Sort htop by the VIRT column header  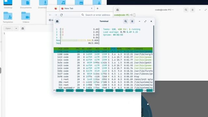coord(89,49)
